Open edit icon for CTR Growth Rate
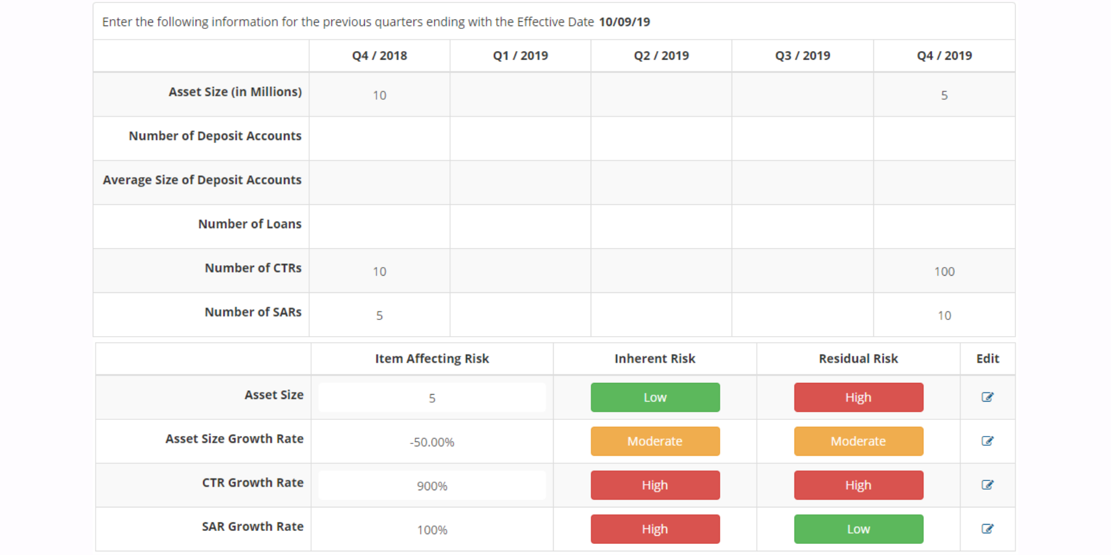1111x555 pixels. tap(988, 485)
